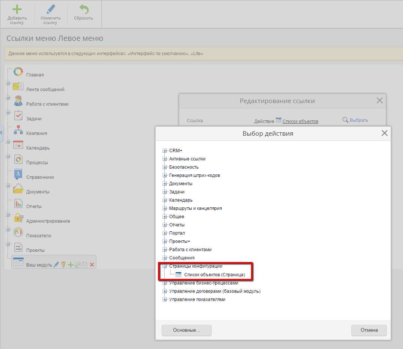Collapse the left side panel handle
Viewport: 403px width, 349px height.
click(2, 132)
